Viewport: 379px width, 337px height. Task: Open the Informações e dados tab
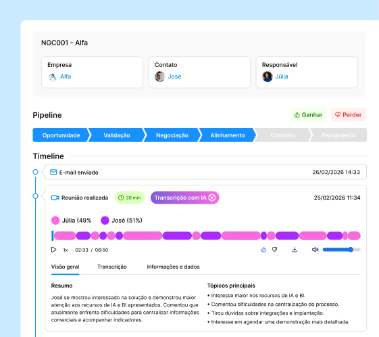click(173, 267)
